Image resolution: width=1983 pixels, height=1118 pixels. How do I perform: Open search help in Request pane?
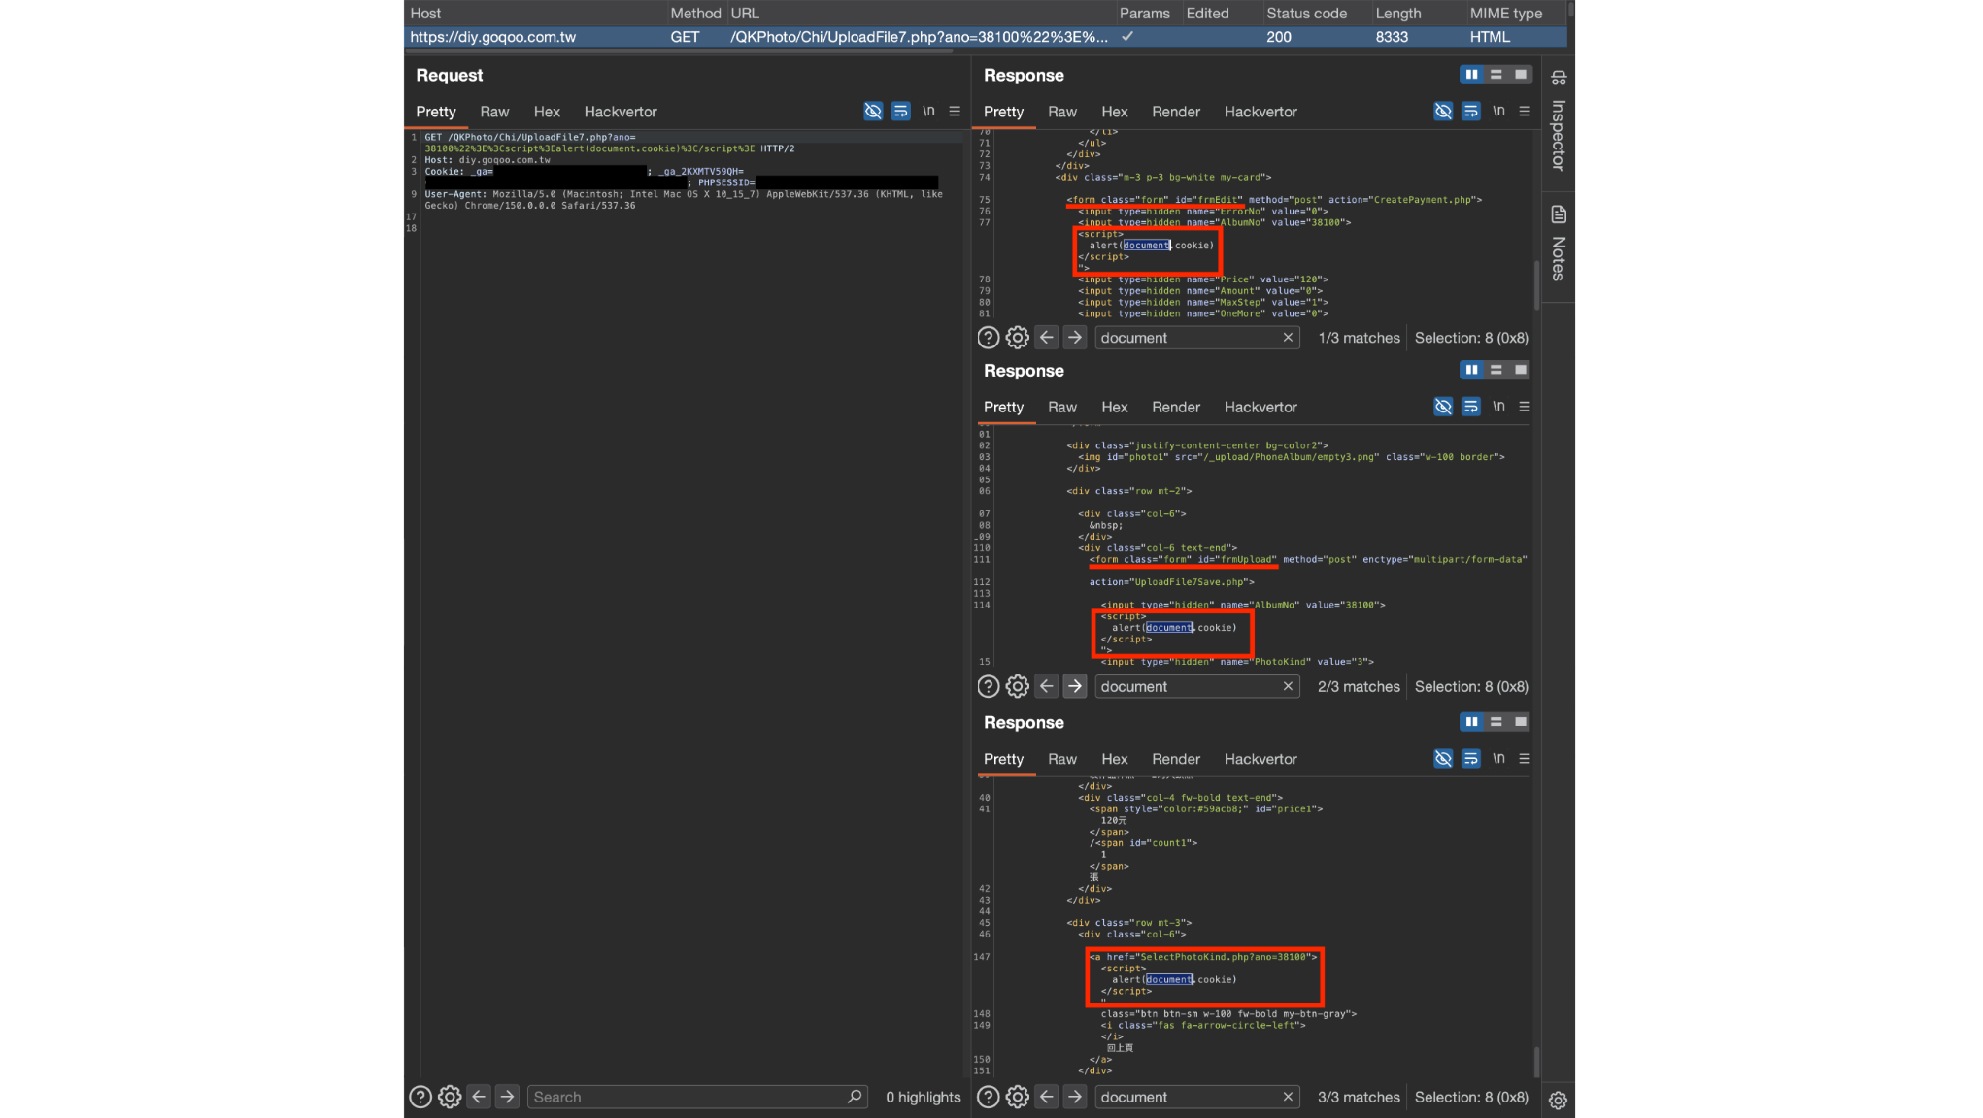(420, 1097)
